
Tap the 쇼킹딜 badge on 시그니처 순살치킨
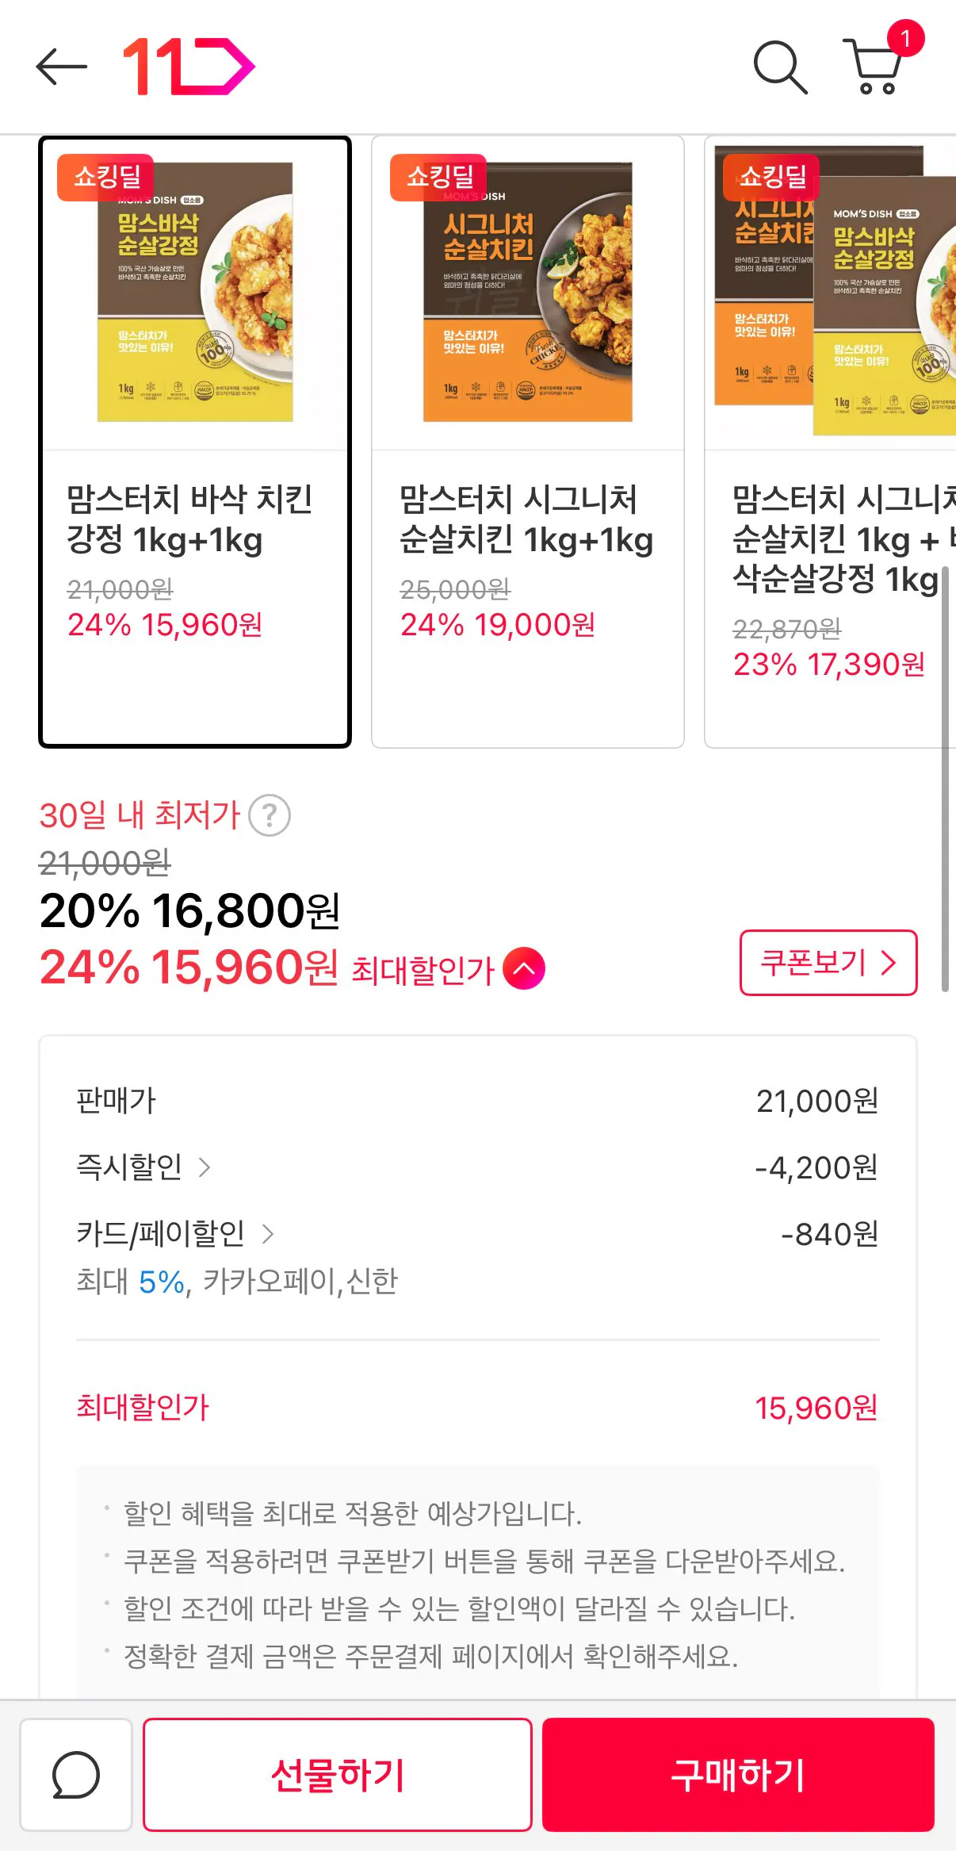[x=438, y=177]
